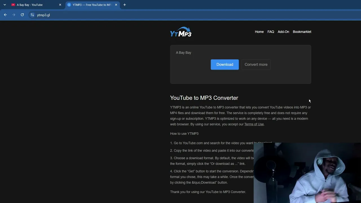This screenshot has width=361, height=203.
Task: Switch to the A Bay Bay - YouTube tab
Action: click(x=36, y=5)
